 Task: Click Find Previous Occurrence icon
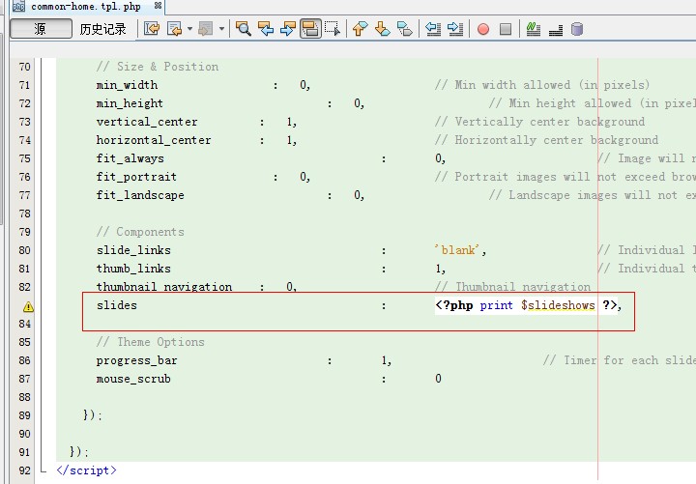(x=266, y=29)
